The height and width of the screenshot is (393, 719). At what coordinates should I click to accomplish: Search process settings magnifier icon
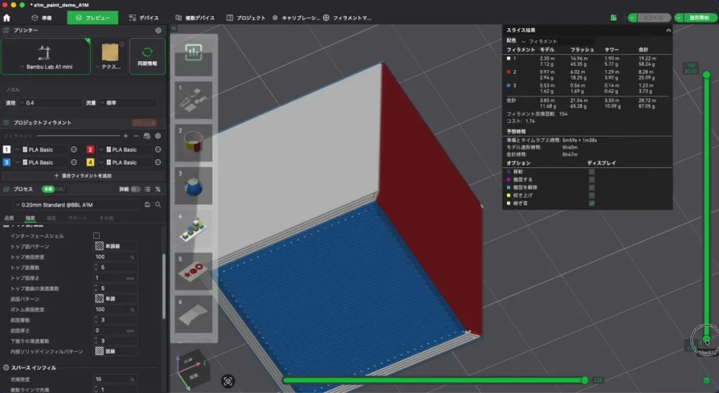158,205
